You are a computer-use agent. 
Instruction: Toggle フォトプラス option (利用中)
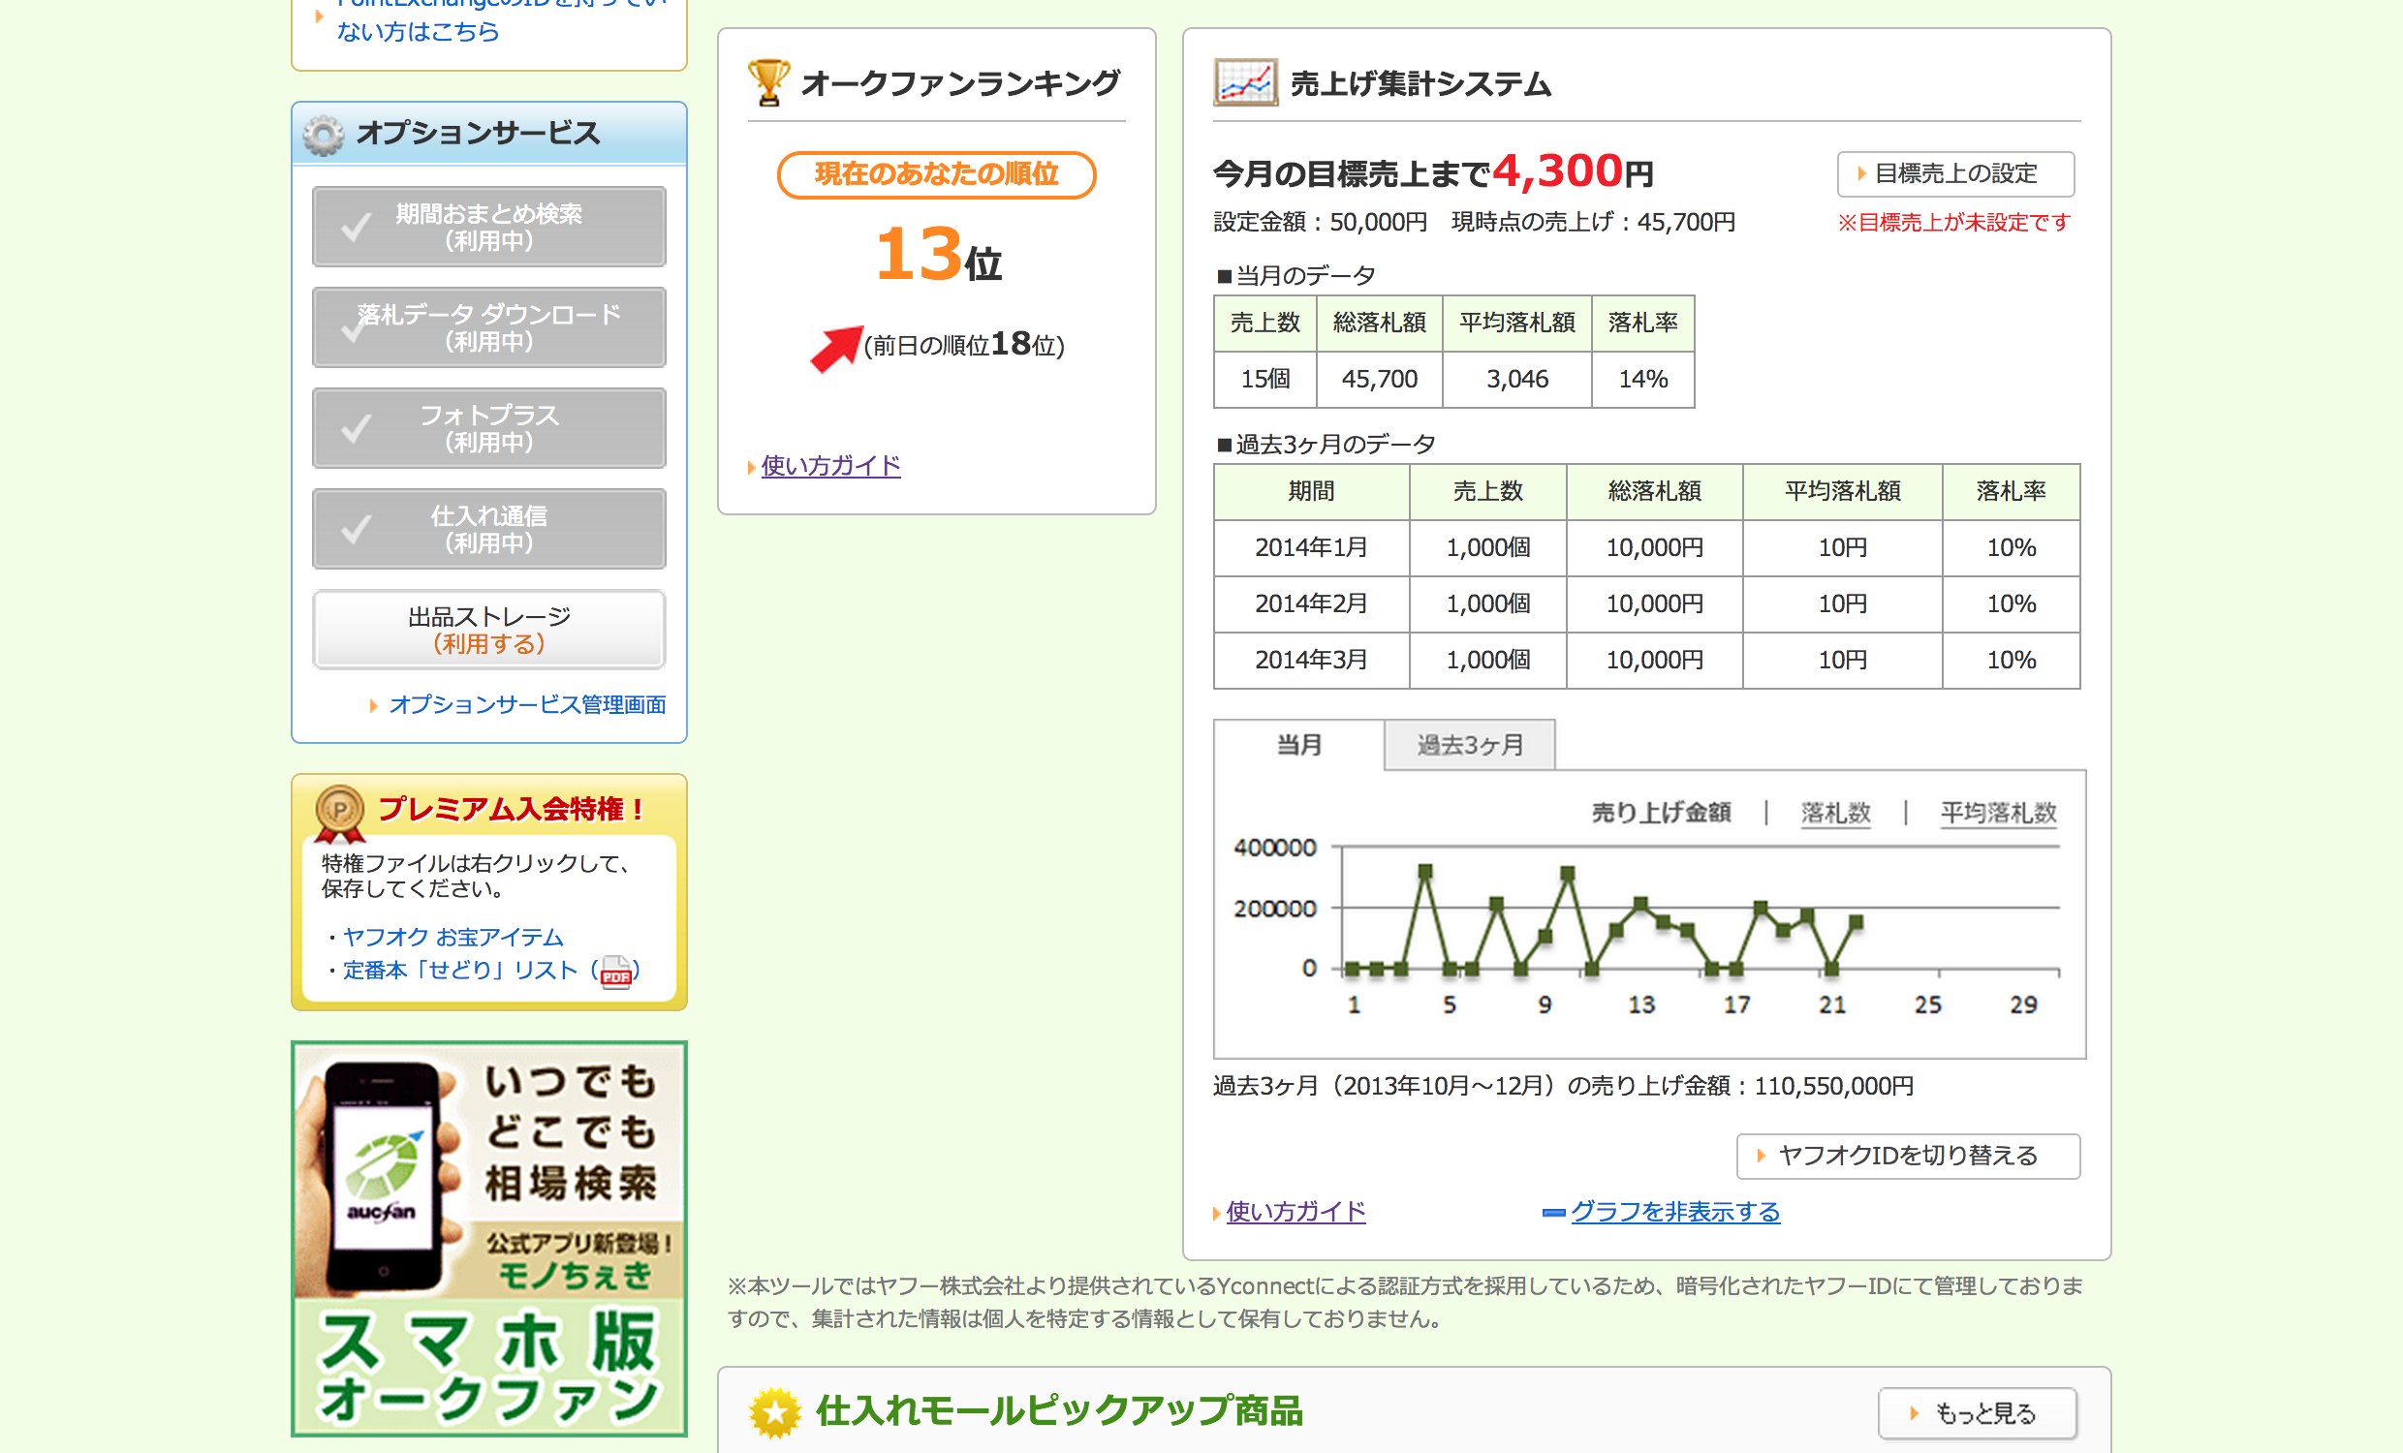(488, 428)
